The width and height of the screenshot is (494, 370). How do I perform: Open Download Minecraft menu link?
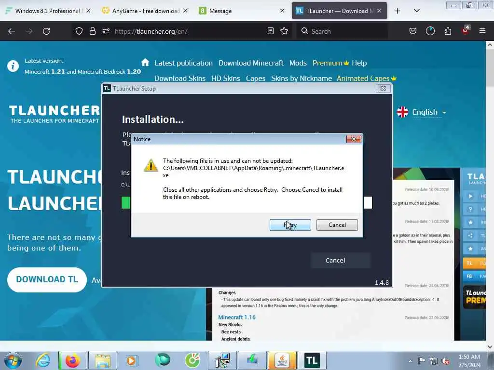(251, 63)
